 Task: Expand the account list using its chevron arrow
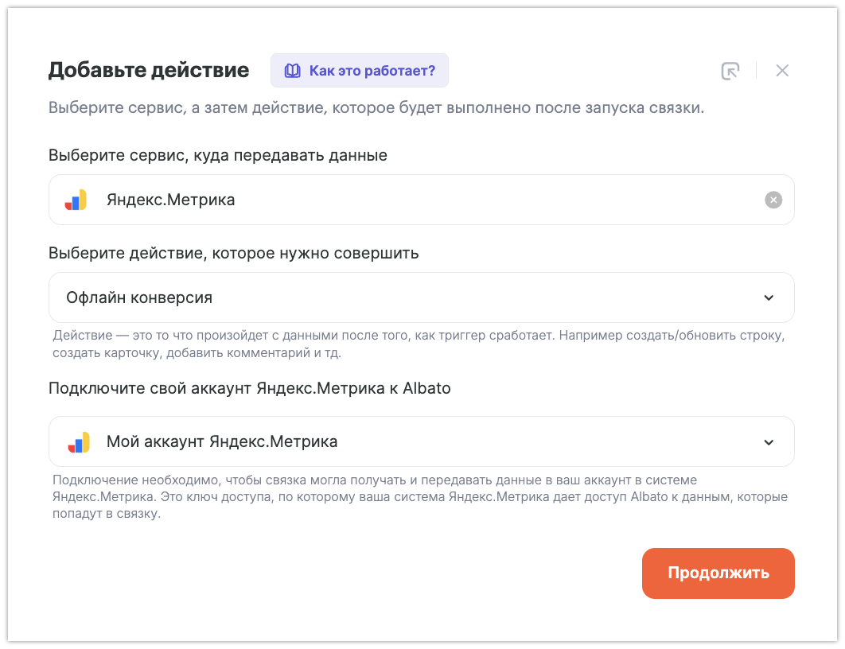pos(769,441)
